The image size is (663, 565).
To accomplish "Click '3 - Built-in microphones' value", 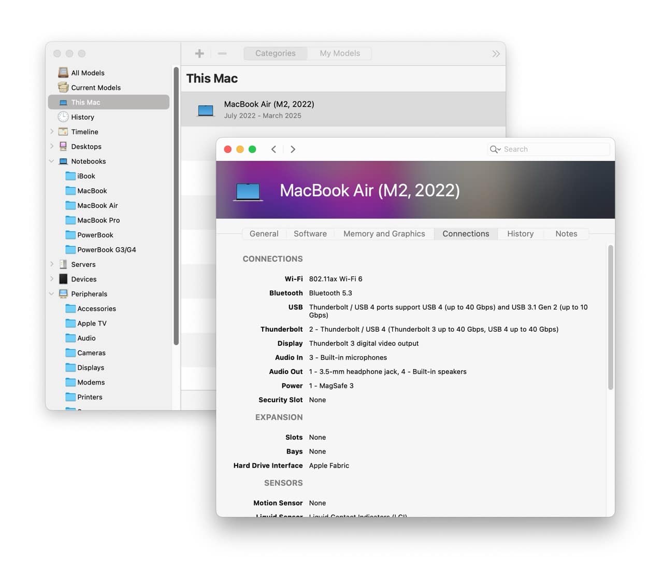I will [348, 357].
